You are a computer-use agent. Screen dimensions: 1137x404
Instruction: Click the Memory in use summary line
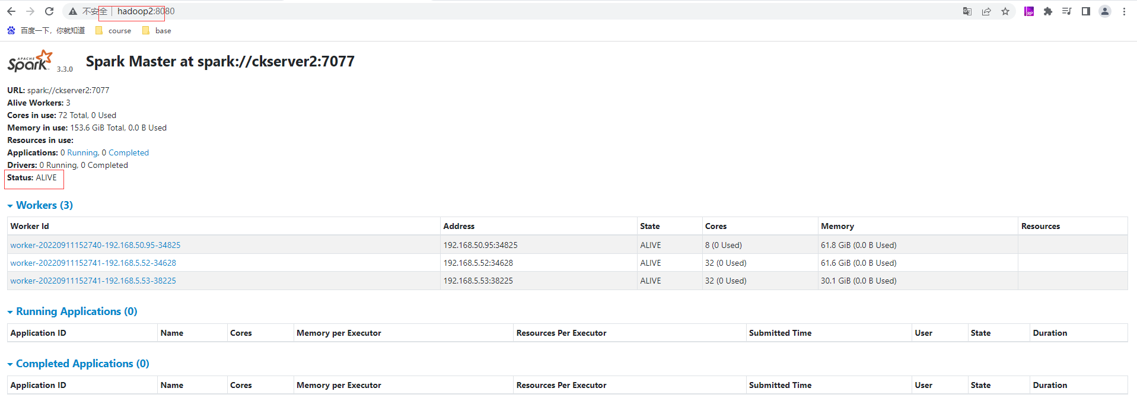tap(87, 128)
